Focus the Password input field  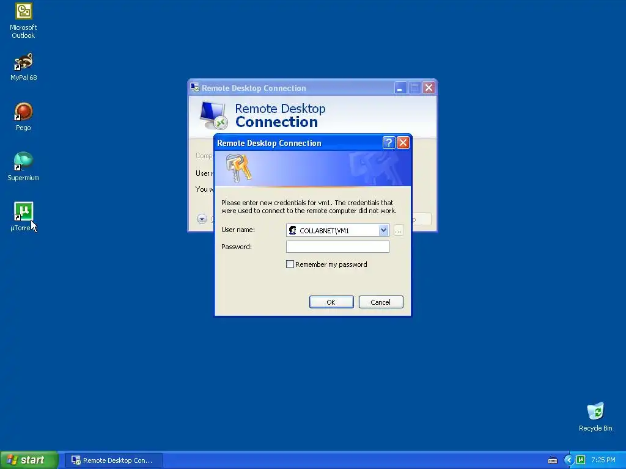click(337, 247)
